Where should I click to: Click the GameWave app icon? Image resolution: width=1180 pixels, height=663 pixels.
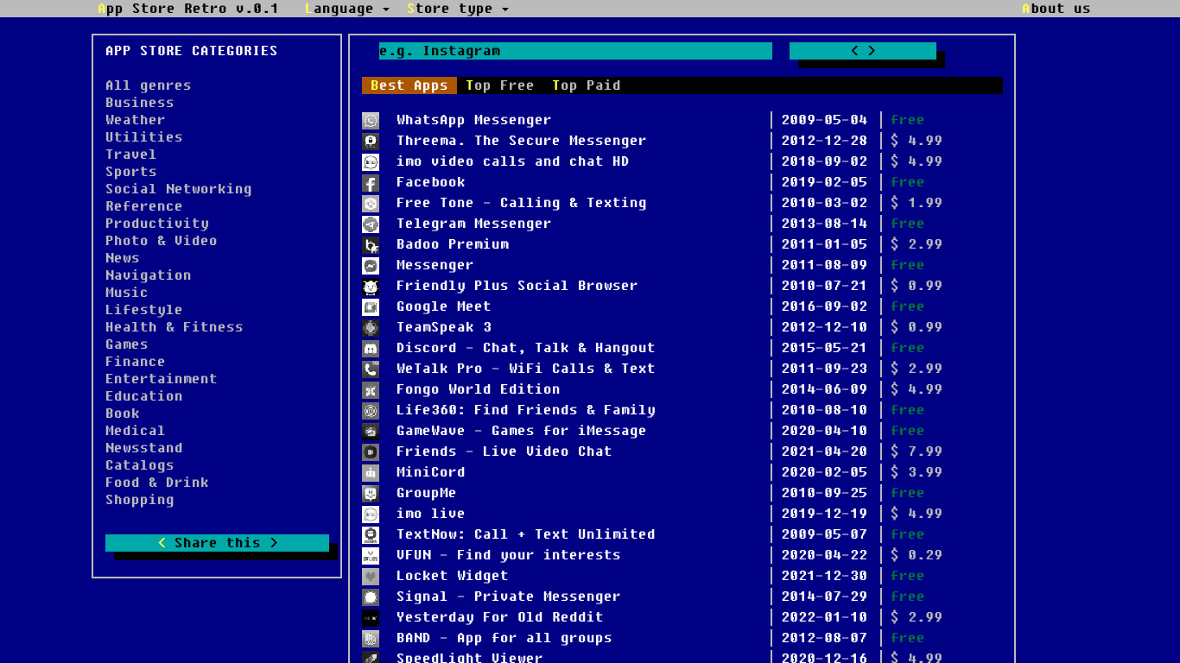[371, 432]
